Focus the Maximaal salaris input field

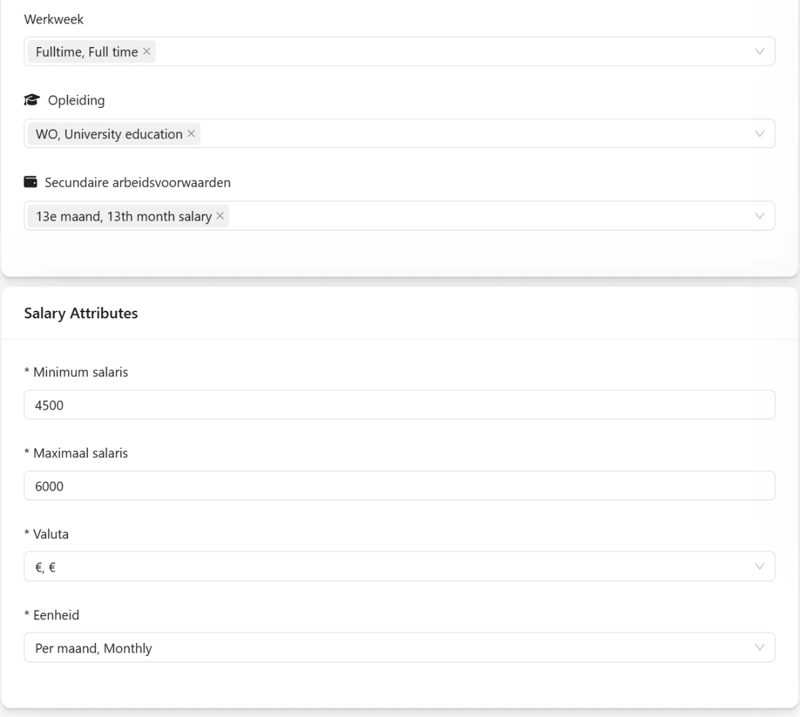[x=399, y=486]
